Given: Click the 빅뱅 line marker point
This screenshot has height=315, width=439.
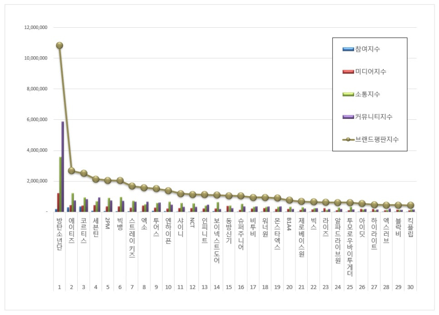Looking at the screenshot, I should pyautogui.click(x=120, y=181).
